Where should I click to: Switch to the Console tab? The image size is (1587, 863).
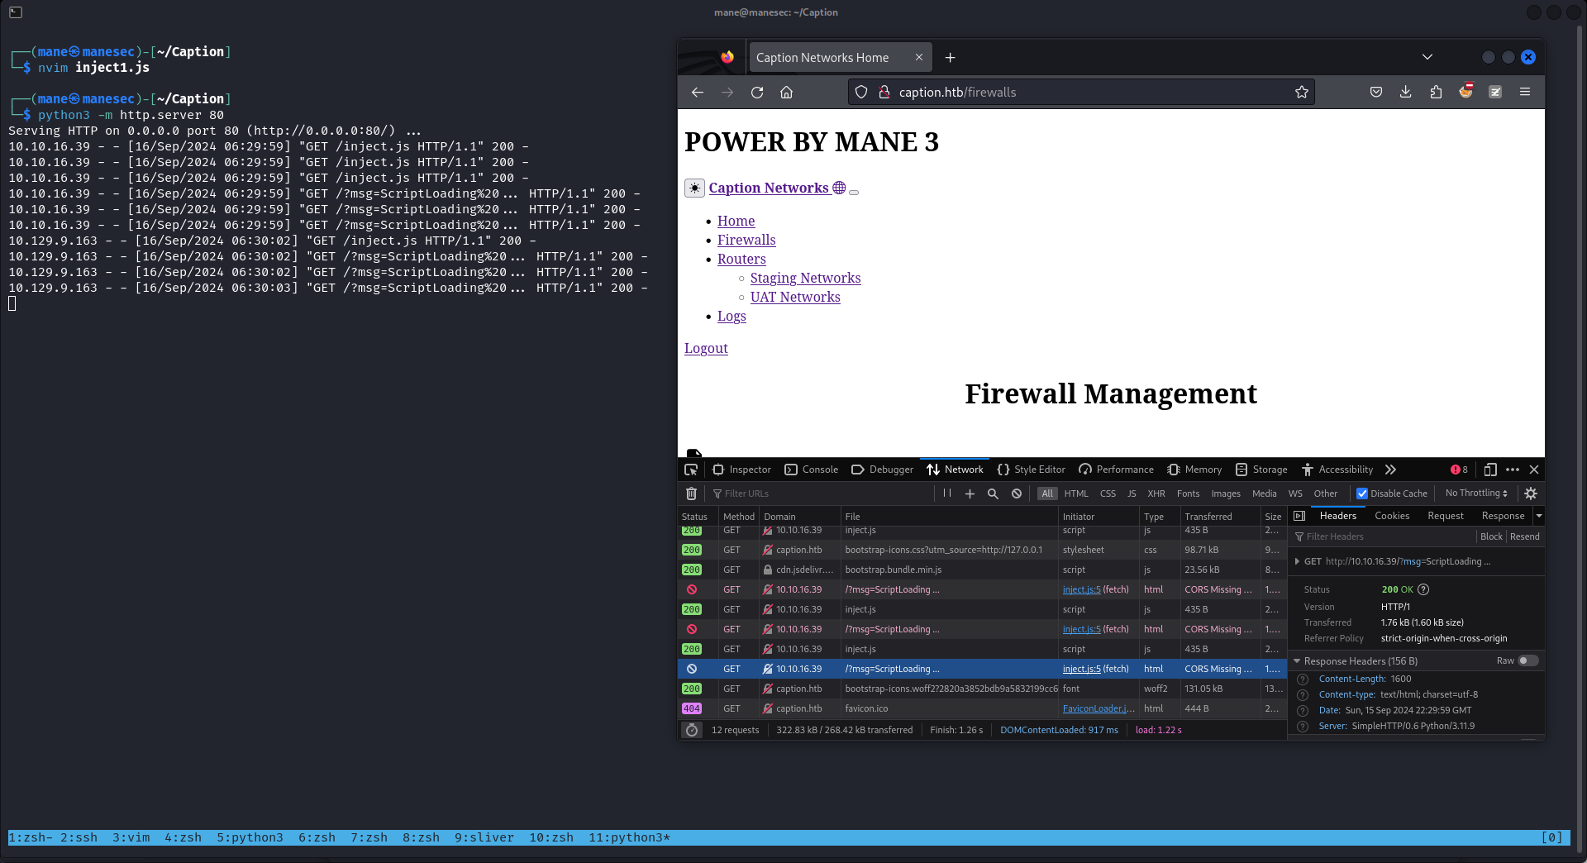(x=812, y=470)
